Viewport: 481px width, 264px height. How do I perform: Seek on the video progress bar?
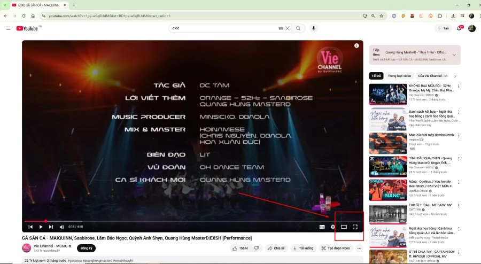(192, 221)
